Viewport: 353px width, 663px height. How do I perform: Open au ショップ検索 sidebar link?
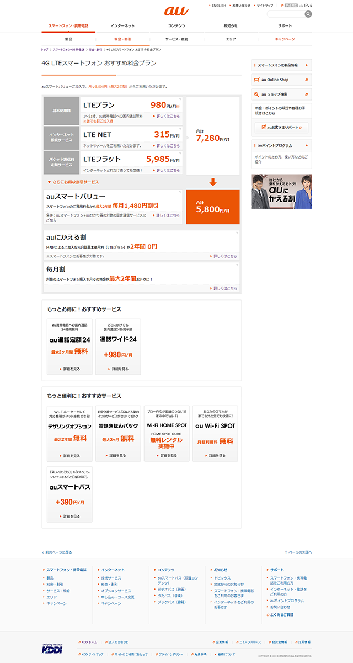[x=281, y=94]
